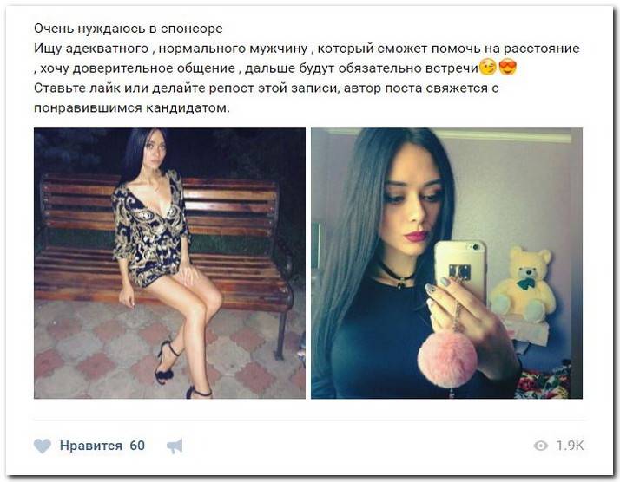Click the 1.9K view counter
620x482 pixels.
[x=570, y=446]
